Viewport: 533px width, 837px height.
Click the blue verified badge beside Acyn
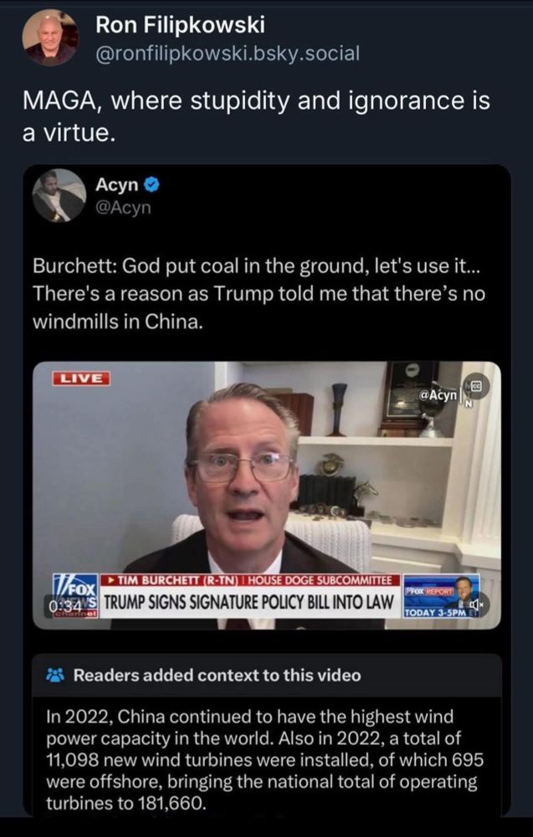[152, 185]
